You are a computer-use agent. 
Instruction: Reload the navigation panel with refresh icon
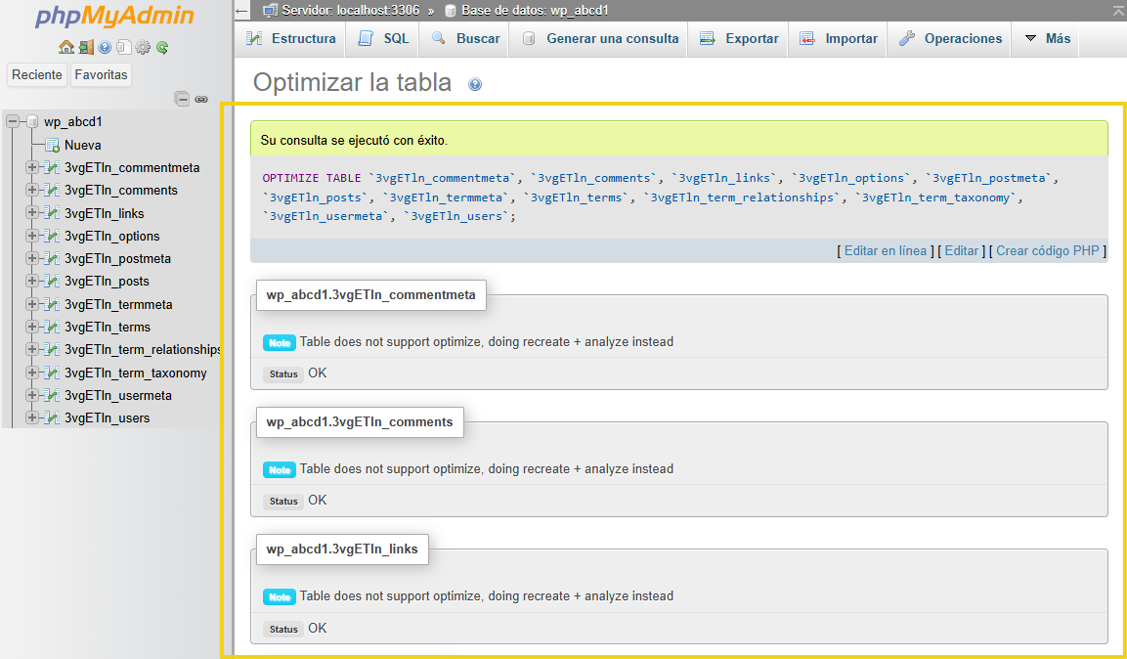tap(161, 48)
